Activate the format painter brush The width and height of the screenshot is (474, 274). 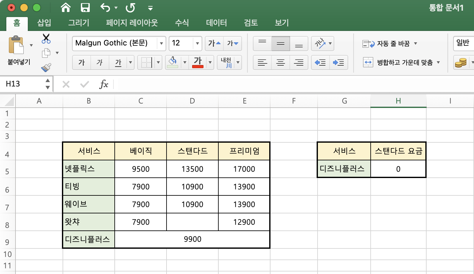pyautogui.click(x=46, y=67)
